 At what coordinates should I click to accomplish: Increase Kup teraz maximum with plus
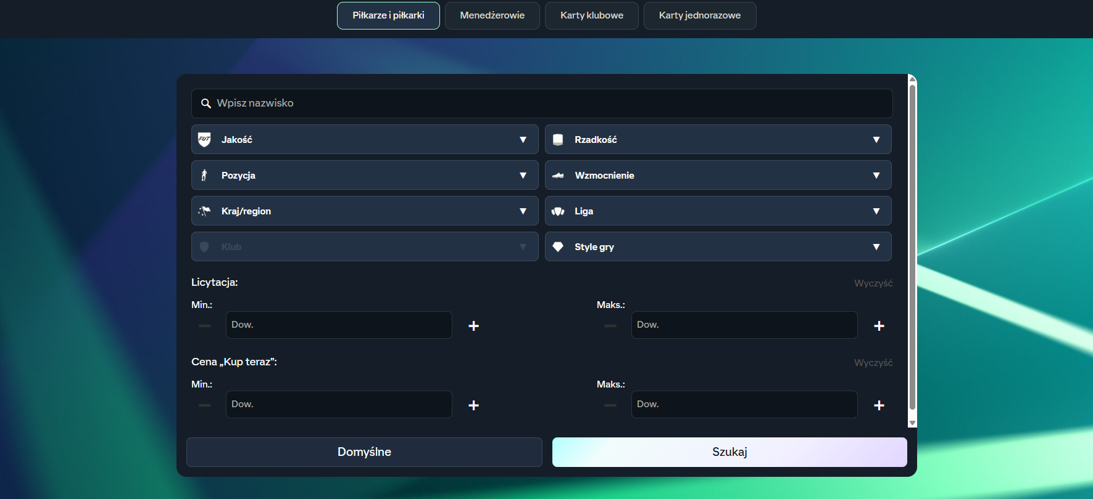879,405
